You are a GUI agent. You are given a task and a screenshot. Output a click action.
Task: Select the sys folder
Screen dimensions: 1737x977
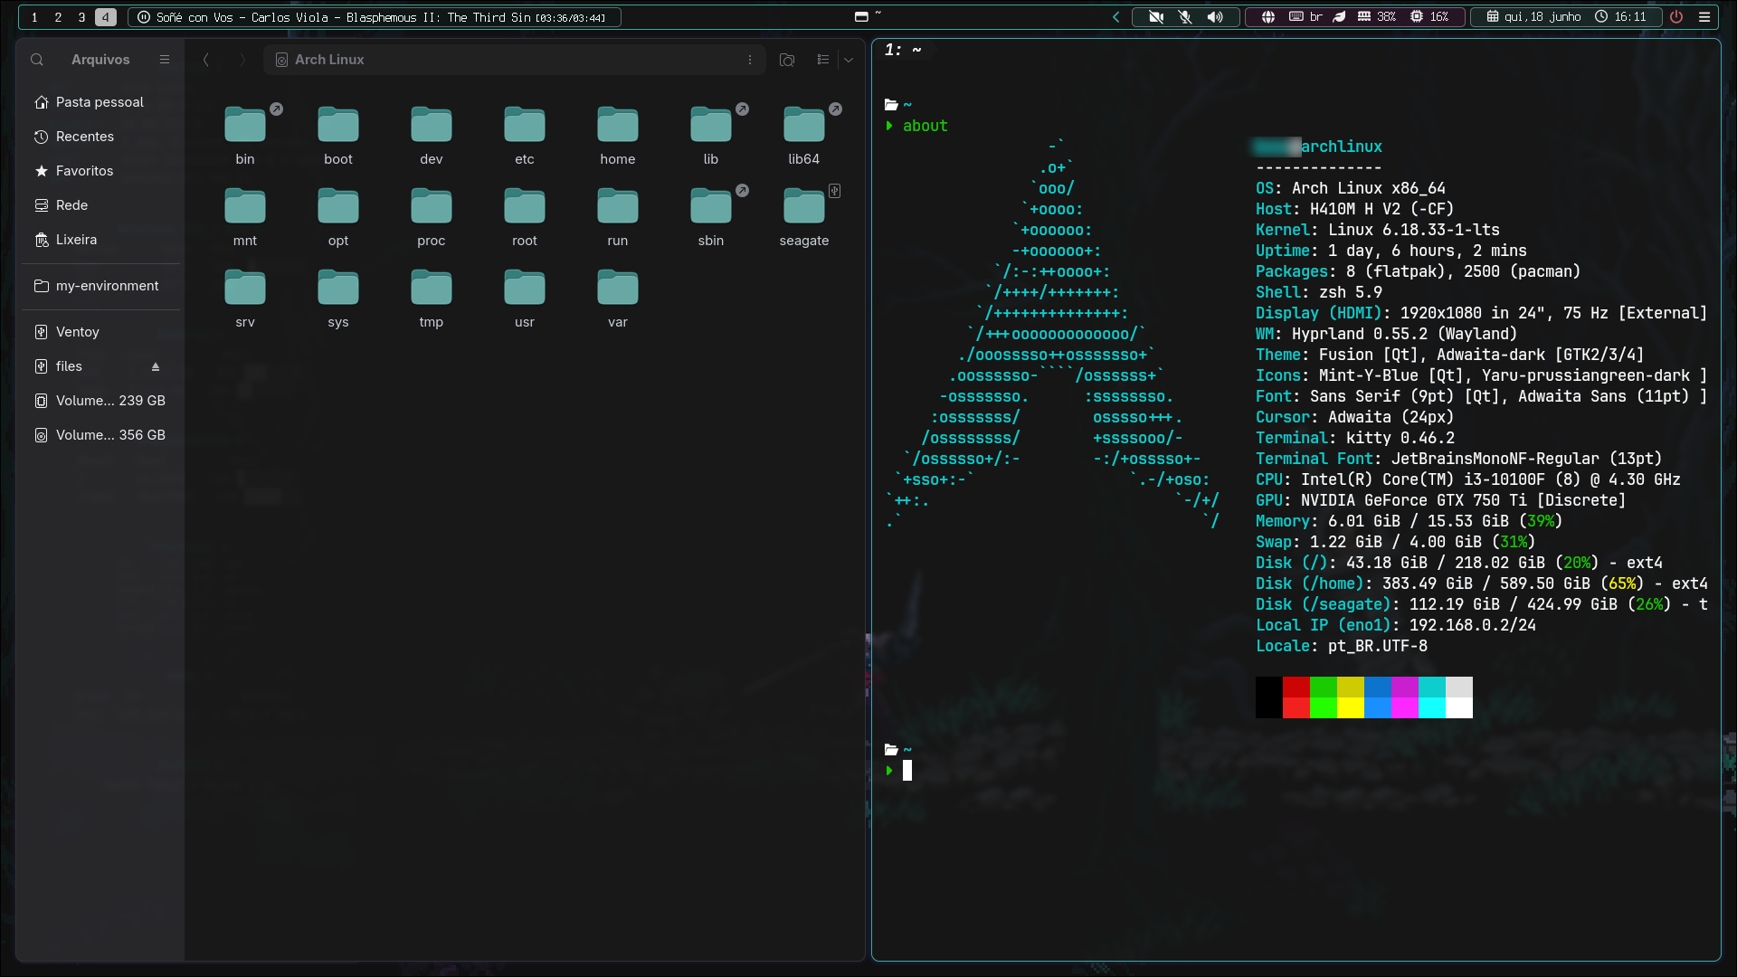click(x=338, y=299)
